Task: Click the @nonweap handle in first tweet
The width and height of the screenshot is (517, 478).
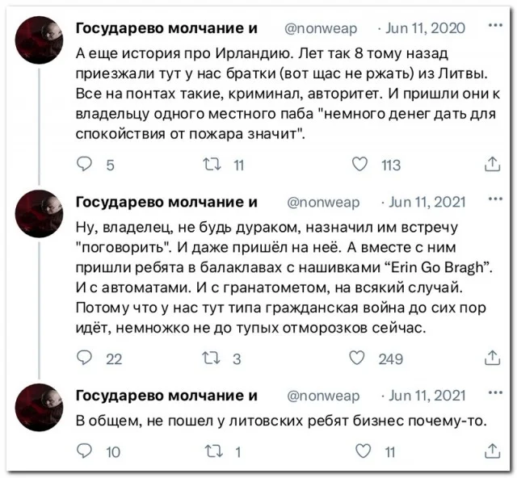Action: (322, 28)
